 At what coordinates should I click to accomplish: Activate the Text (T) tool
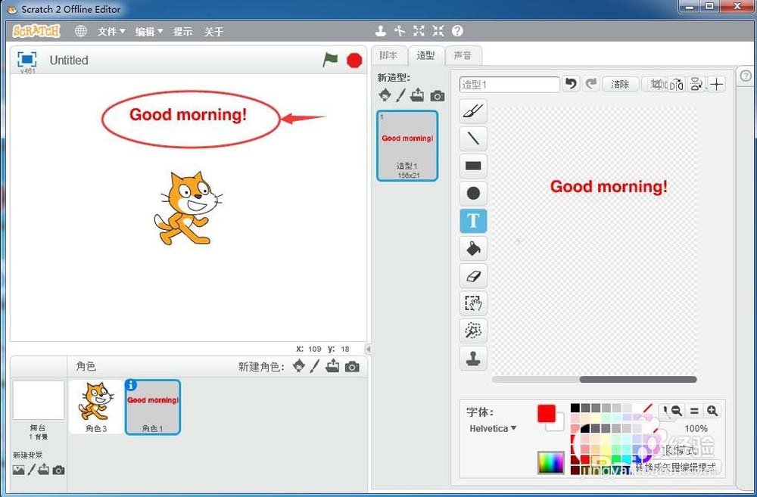[x=473, y=221]
